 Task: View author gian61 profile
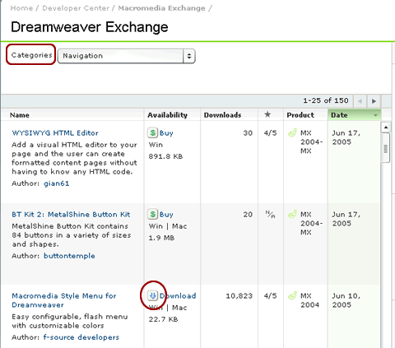tap(57, 183)
